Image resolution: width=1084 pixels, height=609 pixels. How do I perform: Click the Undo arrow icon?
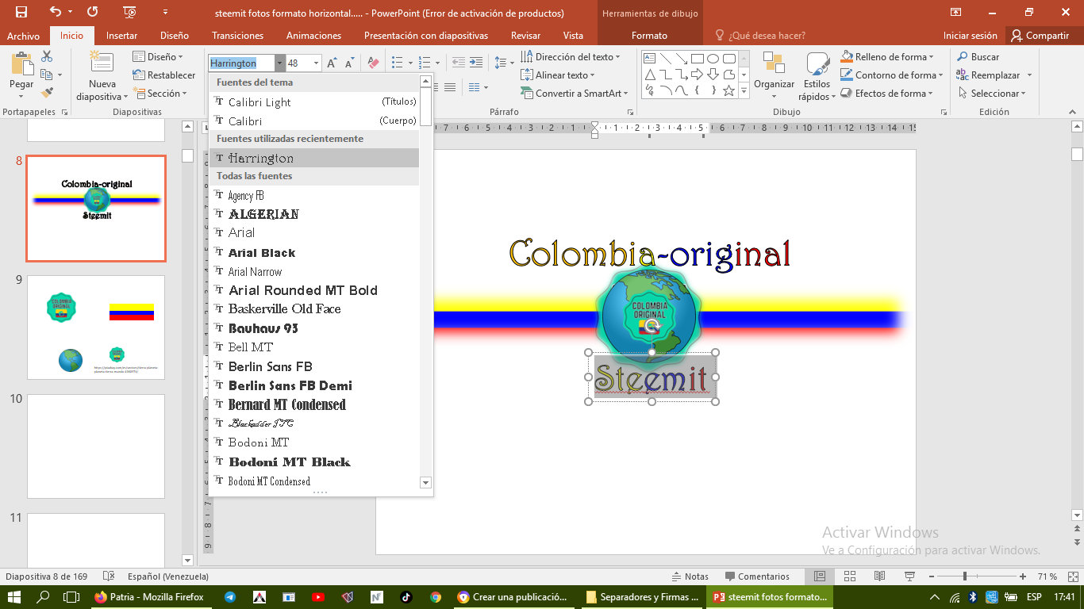point(56,12)
